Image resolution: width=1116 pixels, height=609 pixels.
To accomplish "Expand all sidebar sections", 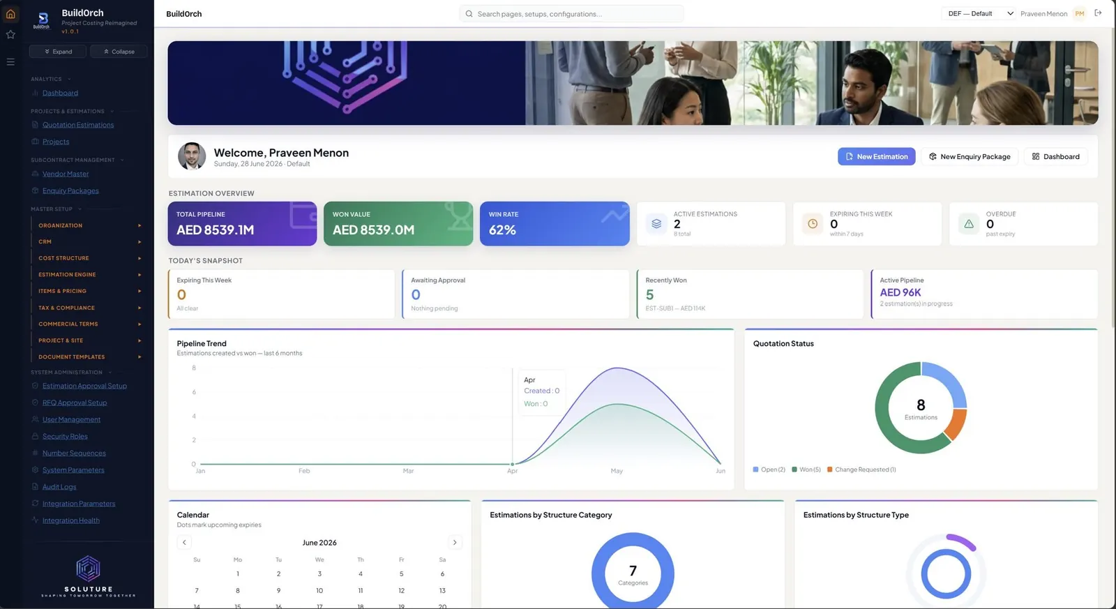I will pos(58,52).
